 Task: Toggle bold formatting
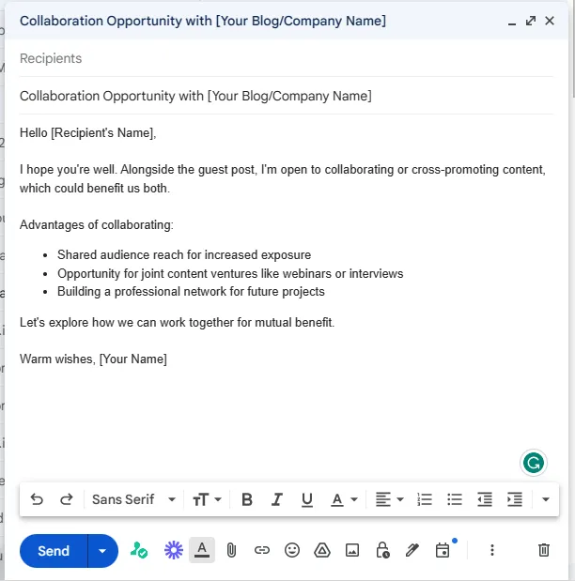[247, 499]
